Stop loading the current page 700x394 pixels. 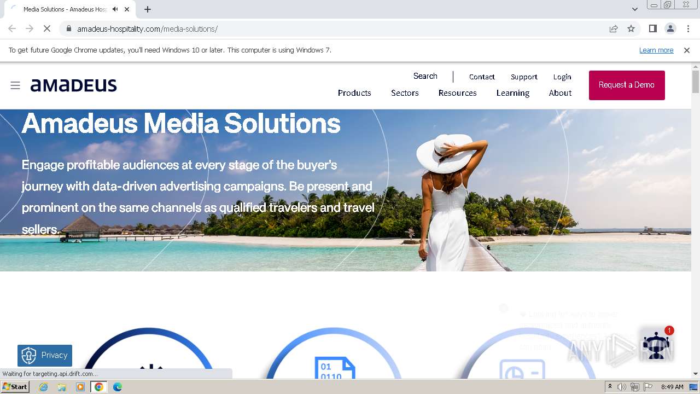click(47, 28)
